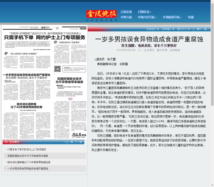Click the 字体放大 (enlarge font) icon
The height and width of the screenshot is (187, 214).
[x=158, y=28]
